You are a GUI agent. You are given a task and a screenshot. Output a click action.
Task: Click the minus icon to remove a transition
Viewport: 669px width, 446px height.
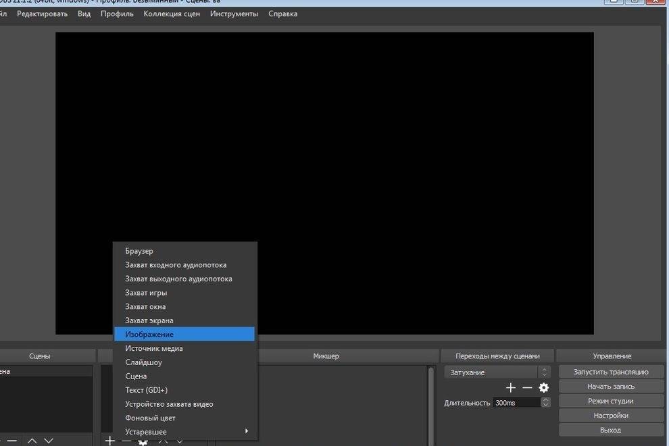(527, 387)
